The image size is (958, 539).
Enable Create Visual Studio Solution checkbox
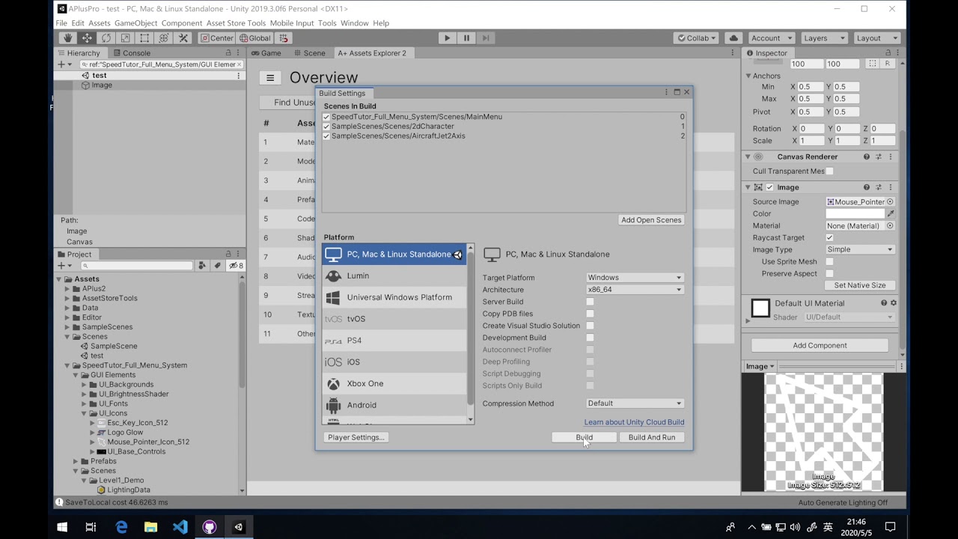point(590,326)
